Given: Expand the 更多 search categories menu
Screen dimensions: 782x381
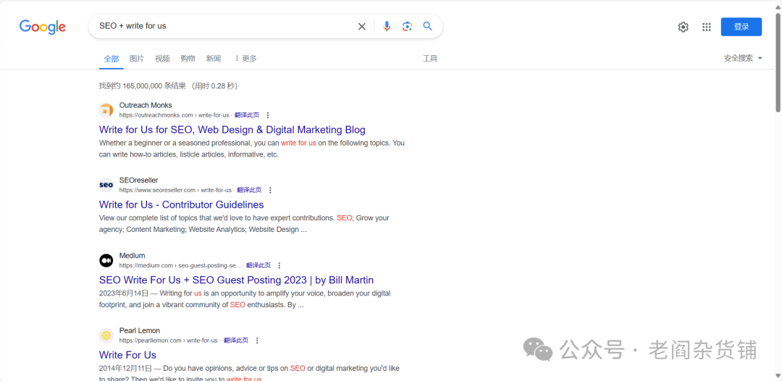Looking at the screenshot, I should click(245, 59).
